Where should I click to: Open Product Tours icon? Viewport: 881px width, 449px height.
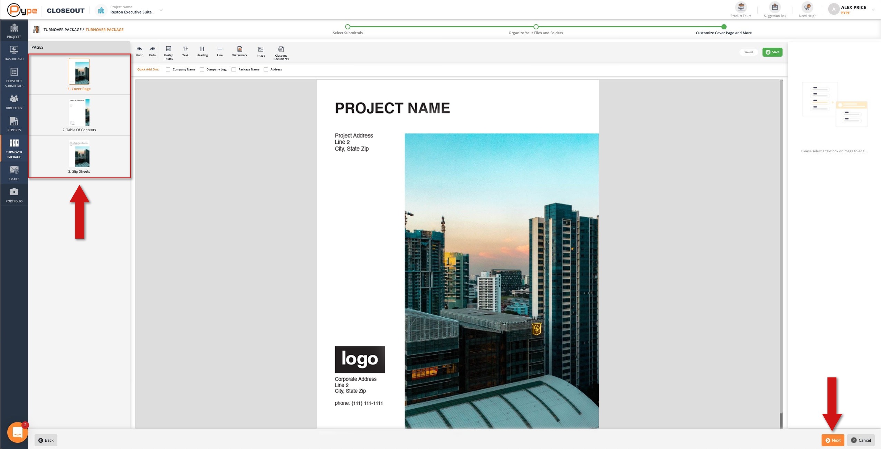point(741,7)
